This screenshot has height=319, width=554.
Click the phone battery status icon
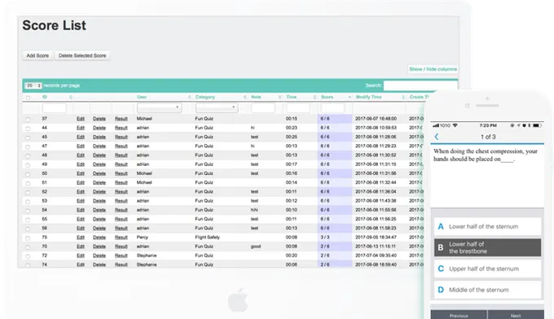537,125
